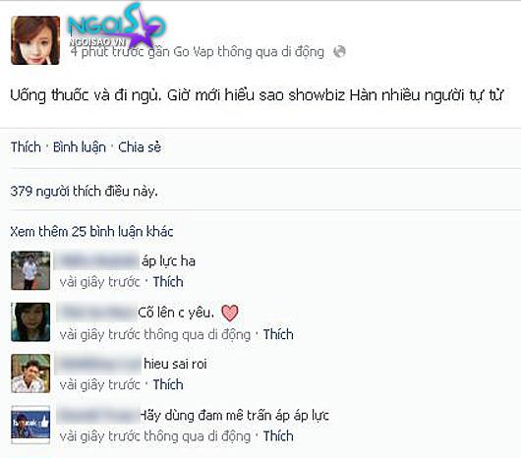
Task: Click the pink heart emoticon
Action: point(230,313)
